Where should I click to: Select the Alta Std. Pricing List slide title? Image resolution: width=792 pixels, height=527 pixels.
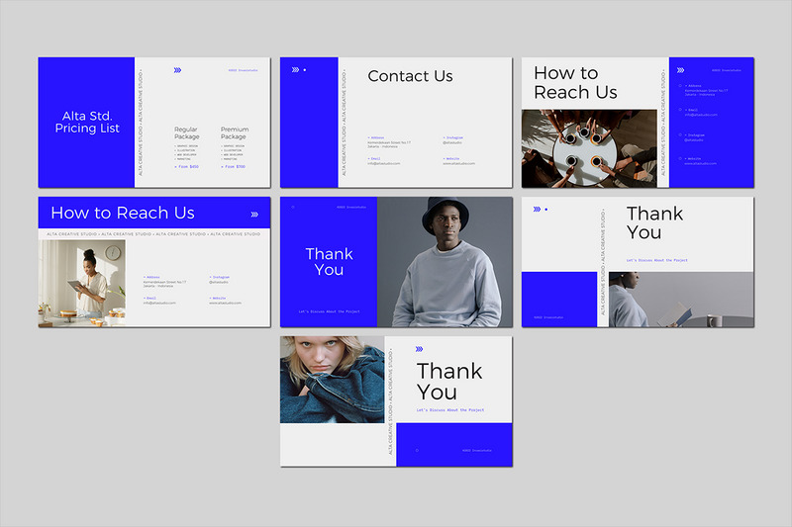click(x=87, y=122)
